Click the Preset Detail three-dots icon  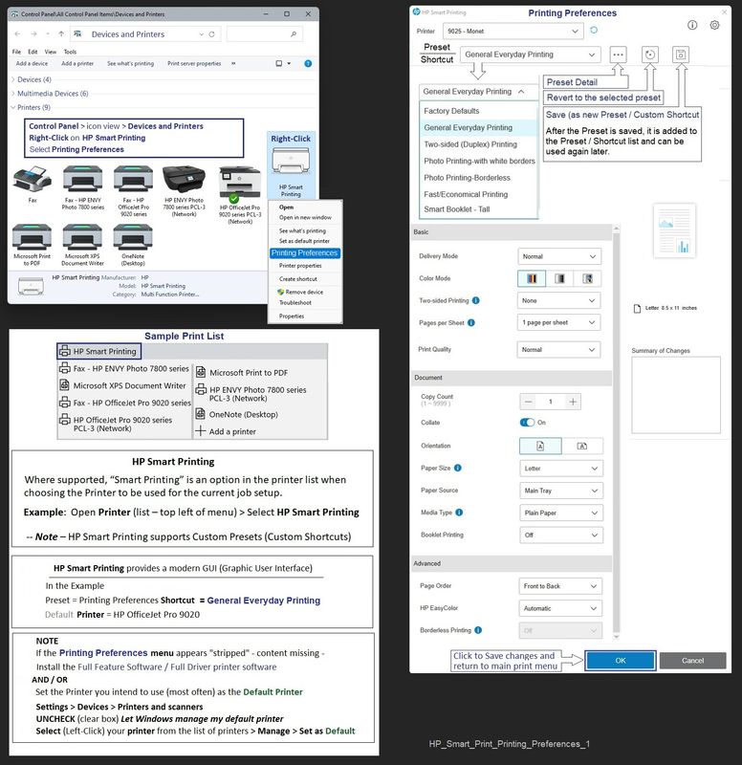[x=618, y=55]
